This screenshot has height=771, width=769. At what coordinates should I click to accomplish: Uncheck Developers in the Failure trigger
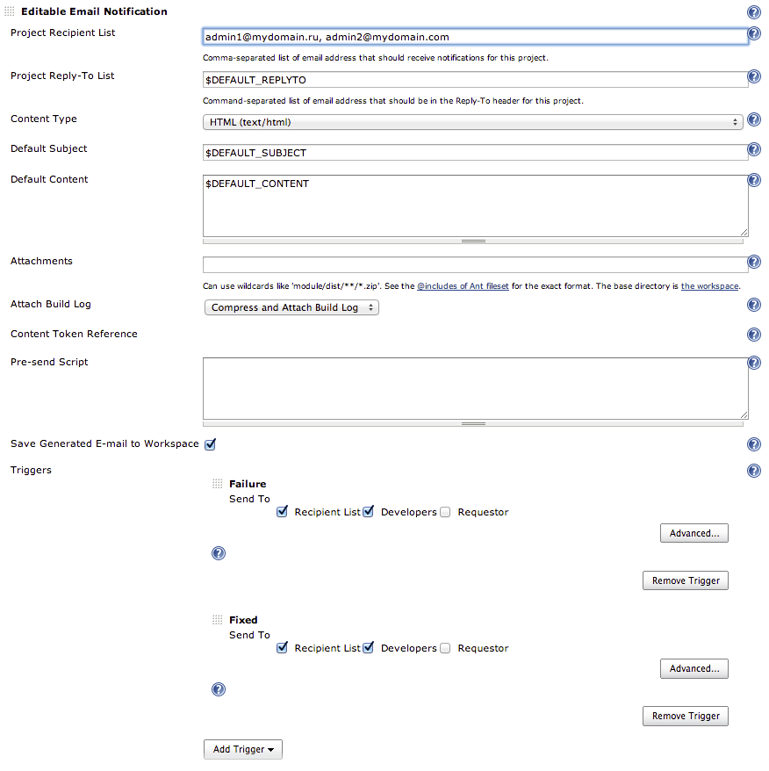(x=369, y=512)
